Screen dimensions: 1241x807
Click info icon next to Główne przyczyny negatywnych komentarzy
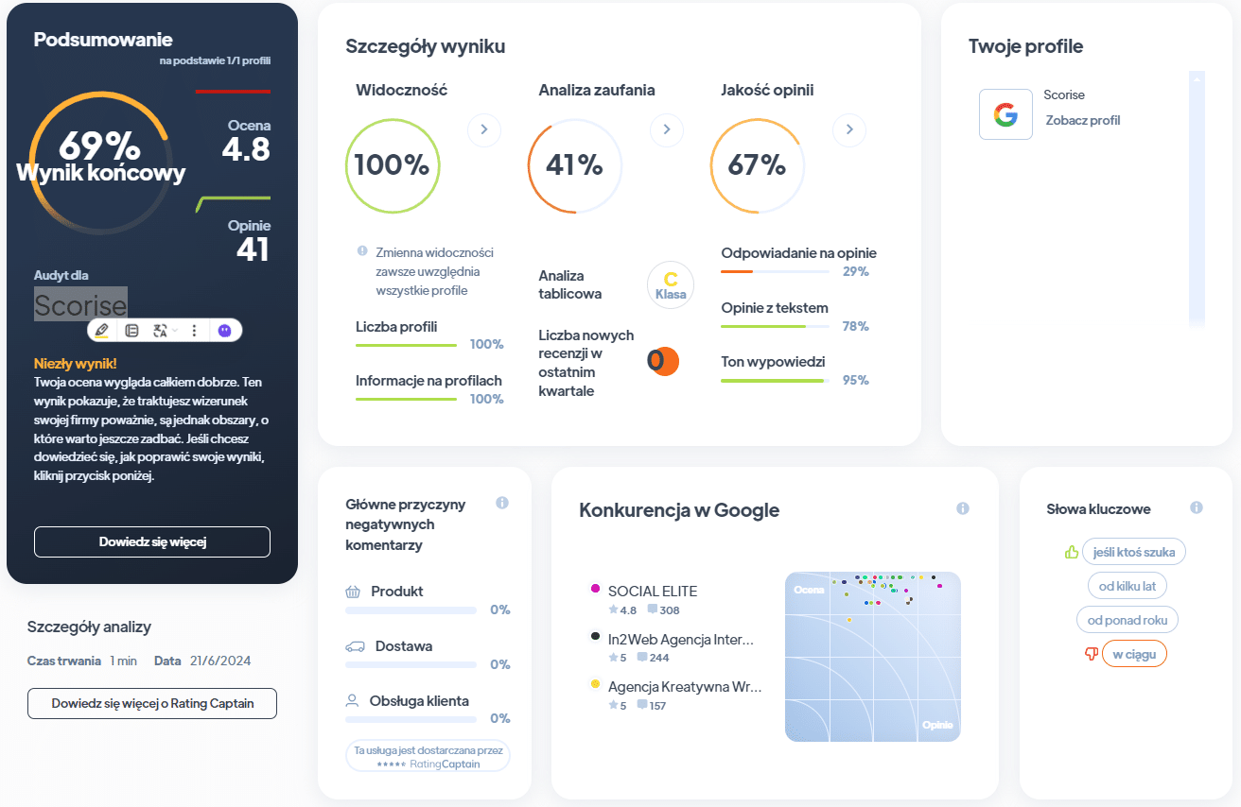pyautogui.click(x=502, y=503)
